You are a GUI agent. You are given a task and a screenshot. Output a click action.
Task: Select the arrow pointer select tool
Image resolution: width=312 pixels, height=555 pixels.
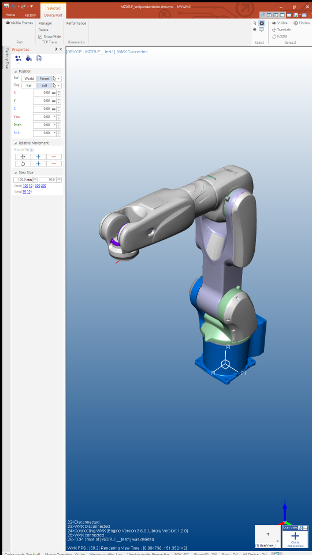tap(255, 23)
